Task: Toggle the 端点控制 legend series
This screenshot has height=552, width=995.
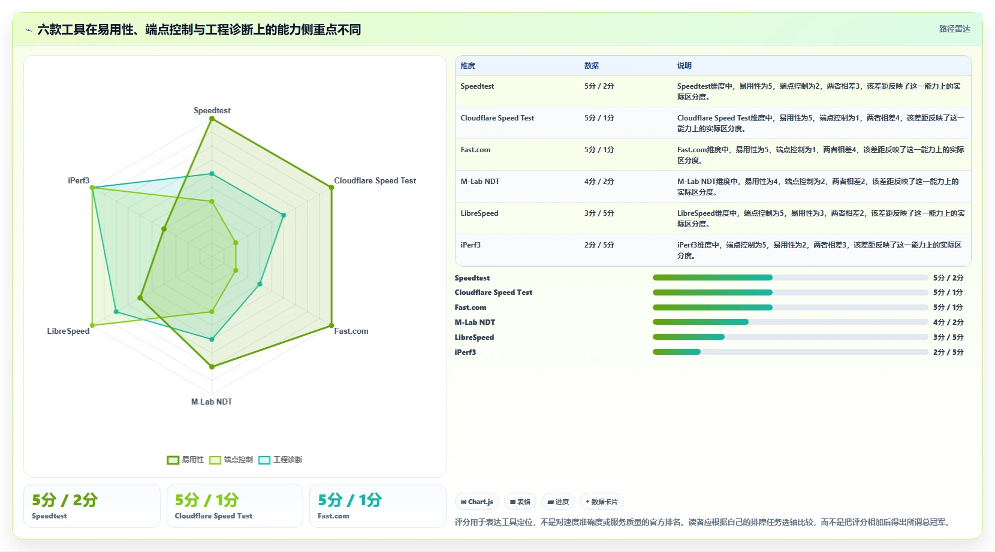Action: 231,460
